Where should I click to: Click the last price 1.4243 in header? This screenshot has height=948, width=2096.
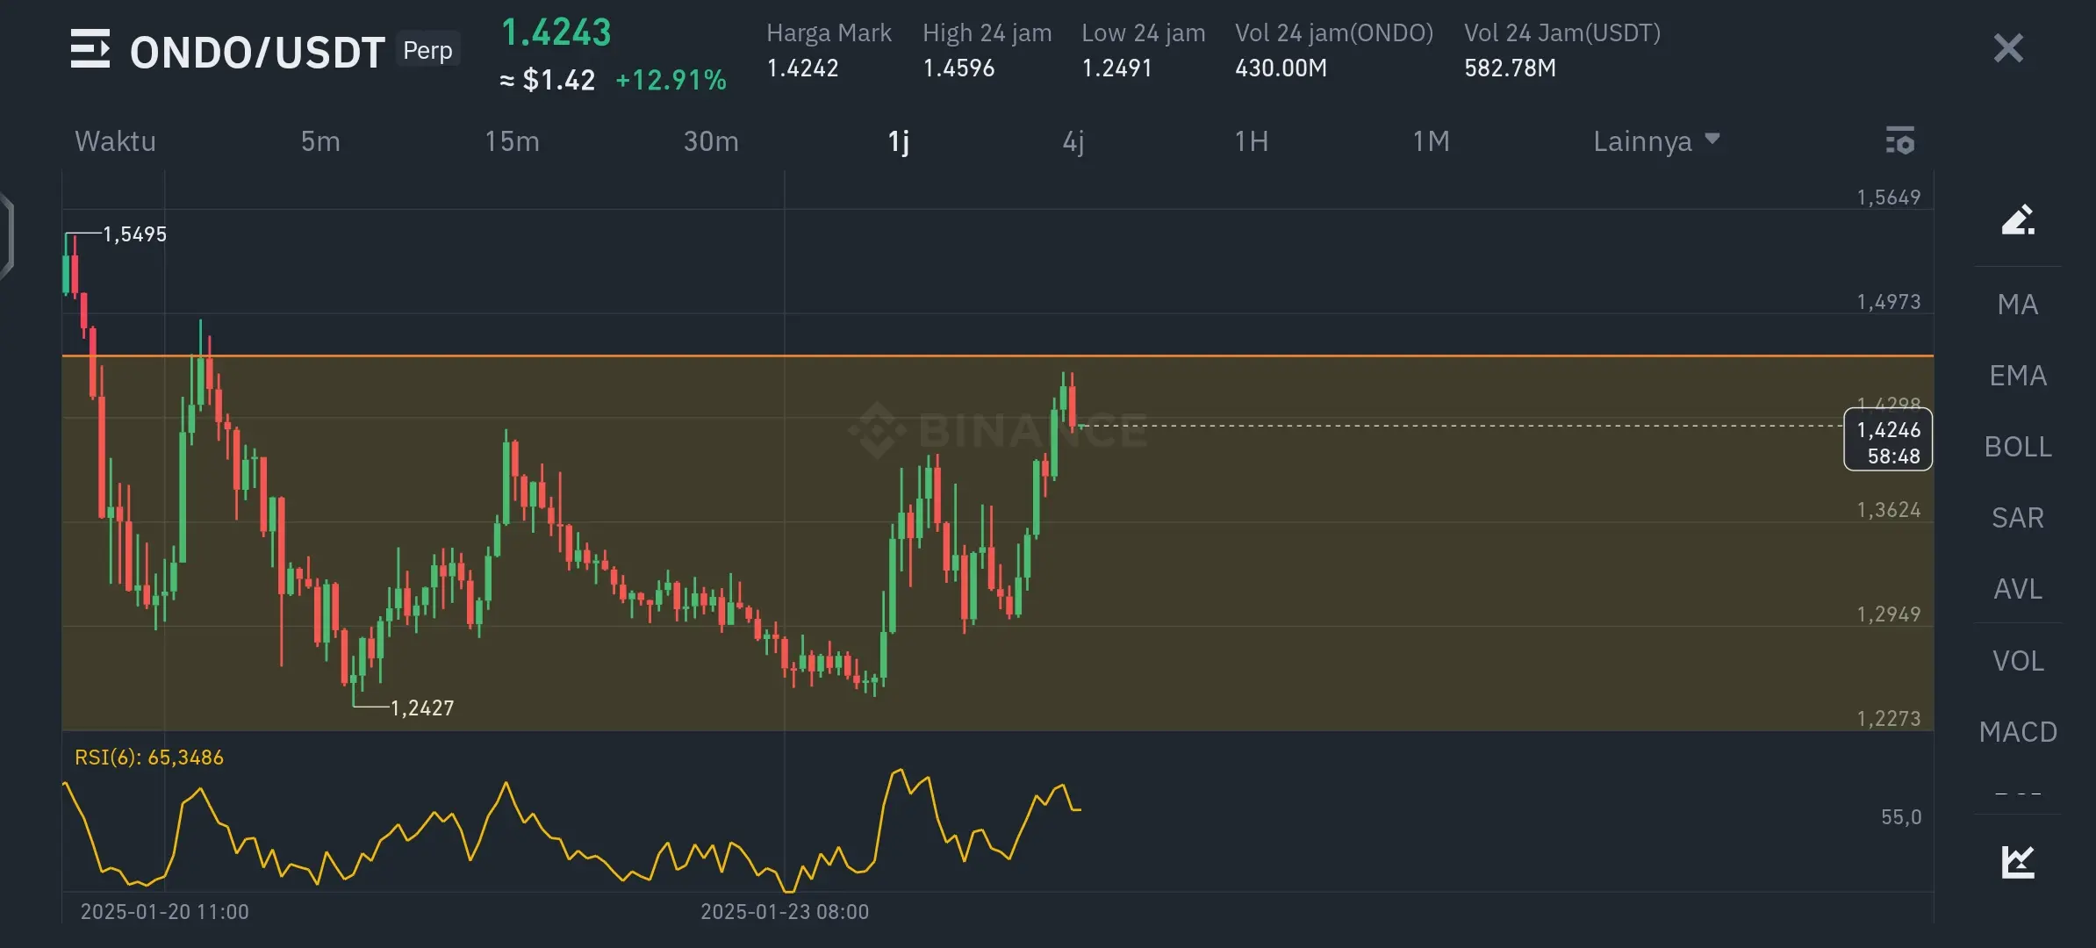coord(556,33)
